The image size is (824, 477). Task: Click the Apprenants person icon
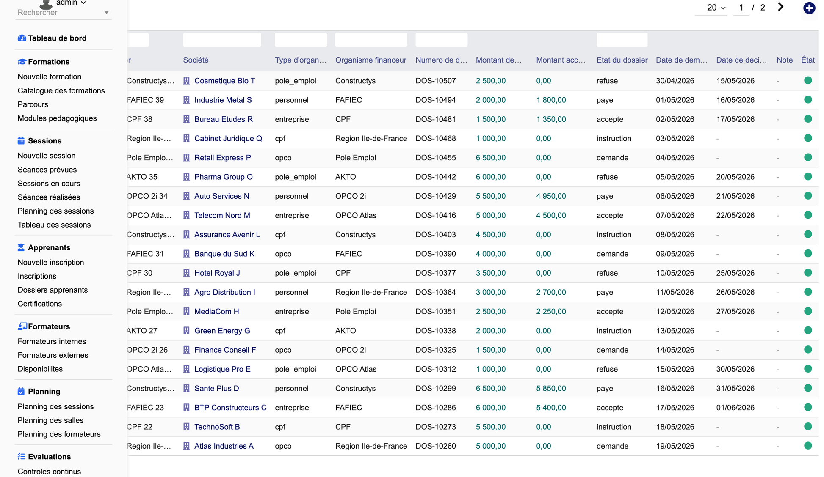click(21, 247)
